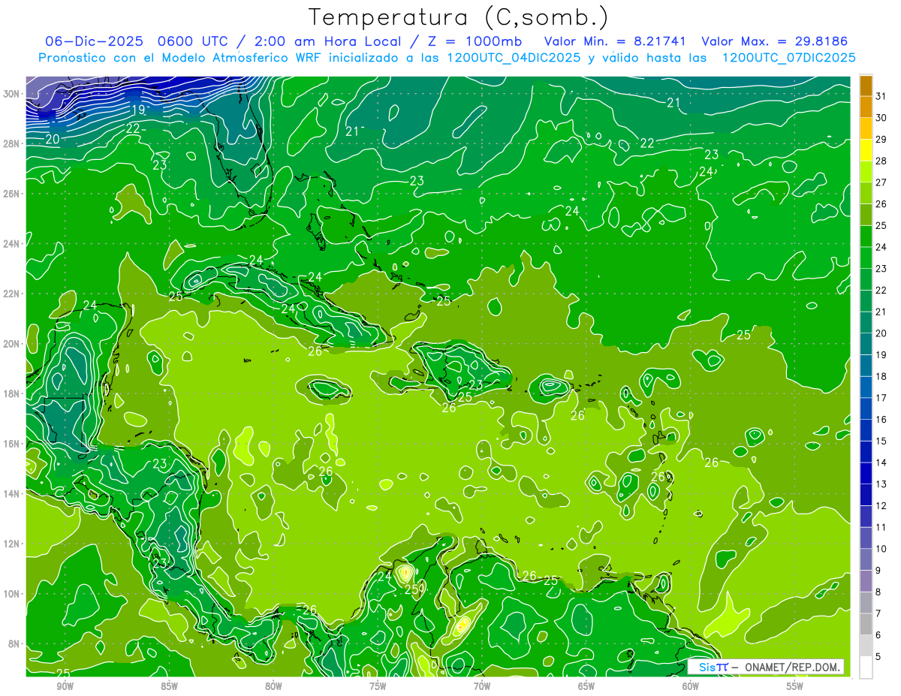Image resolution: width=901 pixels, height=696 pixels.
Task: Click the legend scale value '10'
Action: 881,549
